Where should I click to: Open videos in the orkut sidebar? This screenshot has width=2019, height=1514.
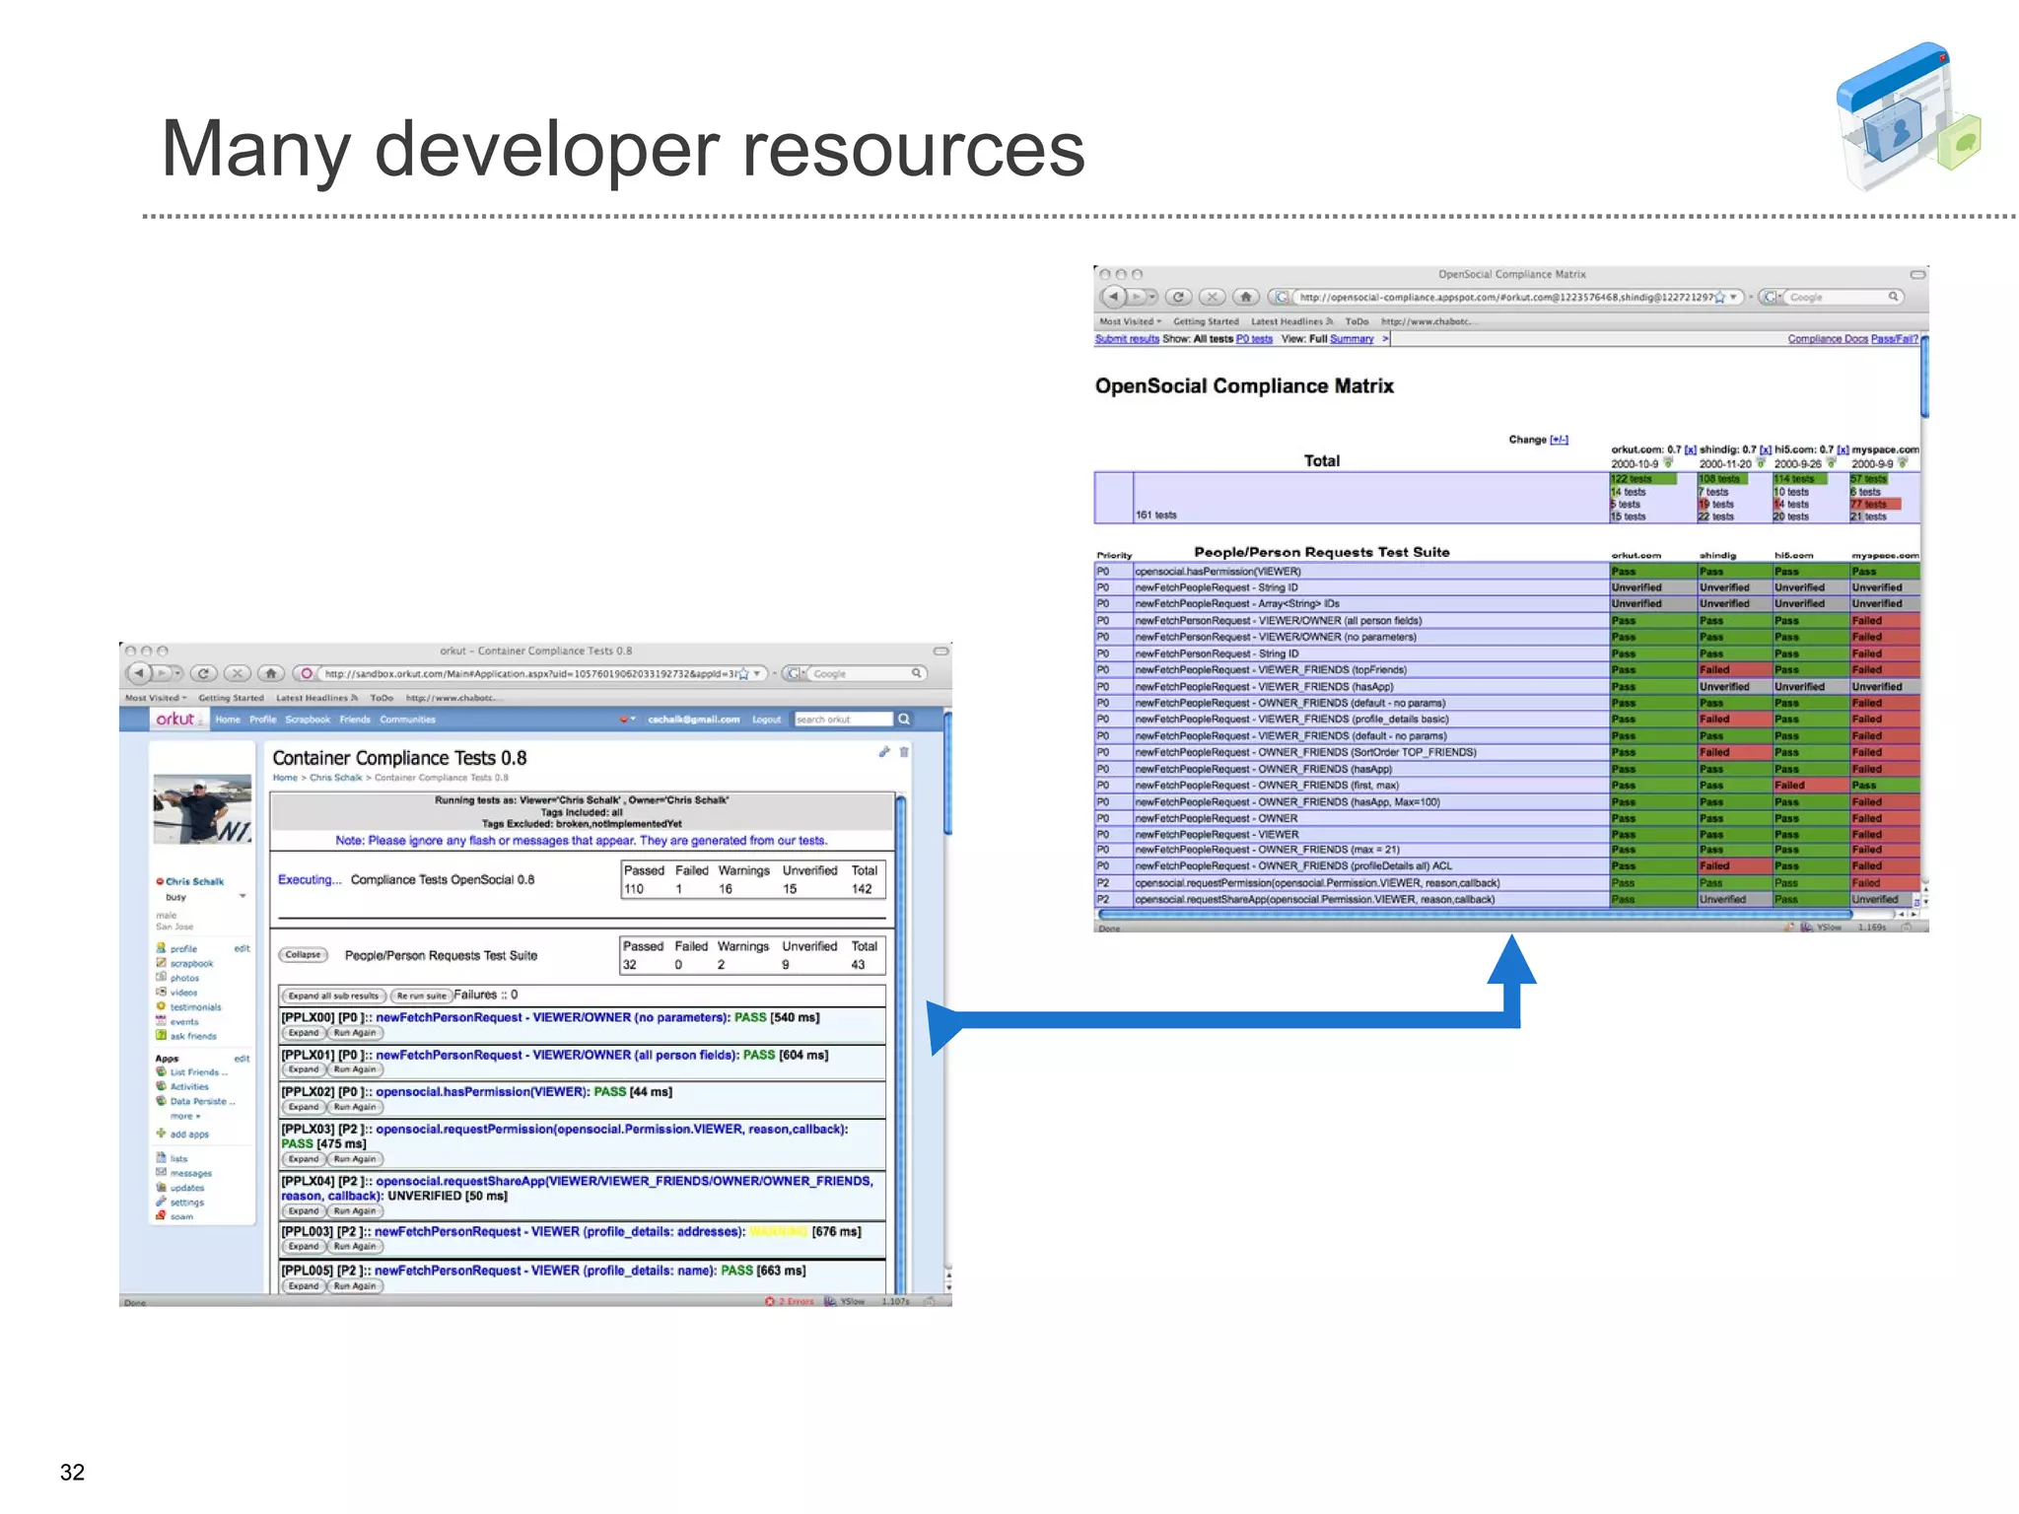(183, 993)
